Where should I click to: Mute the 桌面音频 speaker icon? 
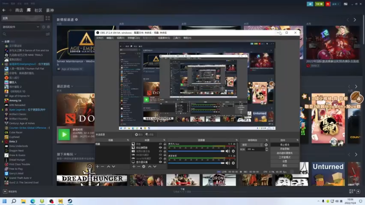[x=228, y=163]
